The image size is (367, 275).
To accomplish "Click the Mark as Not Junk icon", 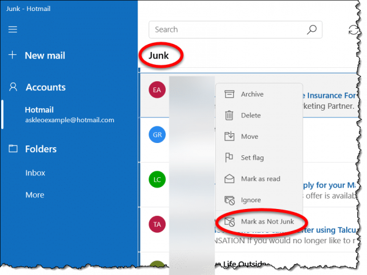I will [x=229, y=222].
